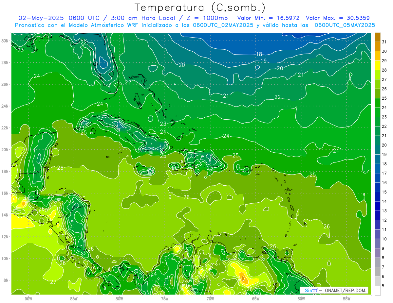Image resolution: width=393 pixels, height=303 pixels.
Task: Click the "10N" latitude axis label
Action: pos(5,259)
